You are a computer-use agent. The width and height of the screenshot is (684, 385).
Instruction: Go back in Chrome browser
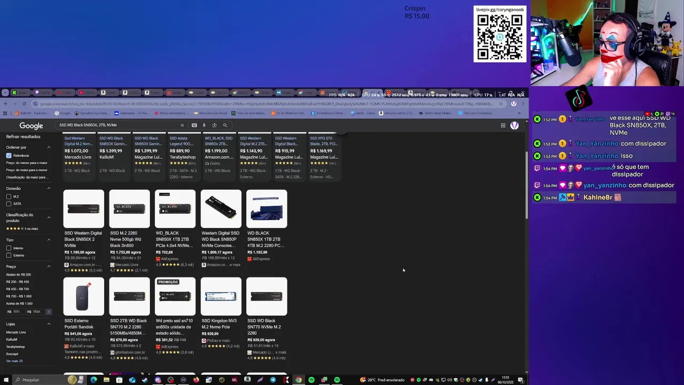point(5,104)
